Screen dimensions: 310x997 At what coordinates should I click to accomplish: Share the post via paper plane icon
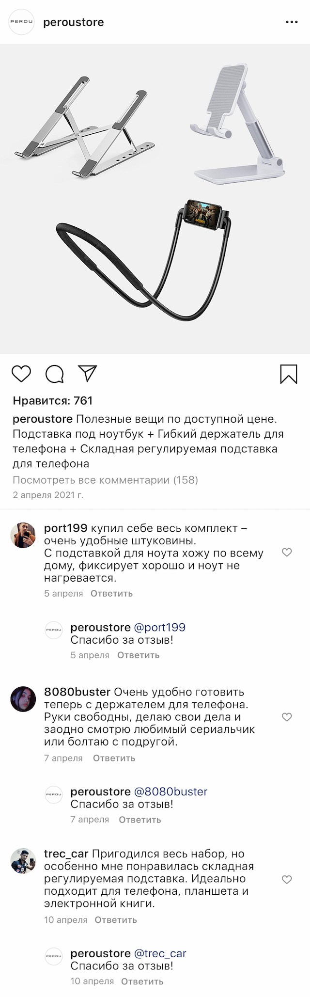click(x=88, y=373)
